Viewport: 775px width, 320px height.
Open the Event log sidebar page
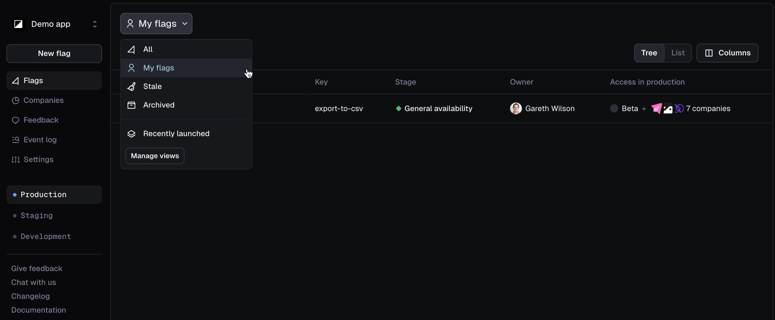[x=54, y=140]
